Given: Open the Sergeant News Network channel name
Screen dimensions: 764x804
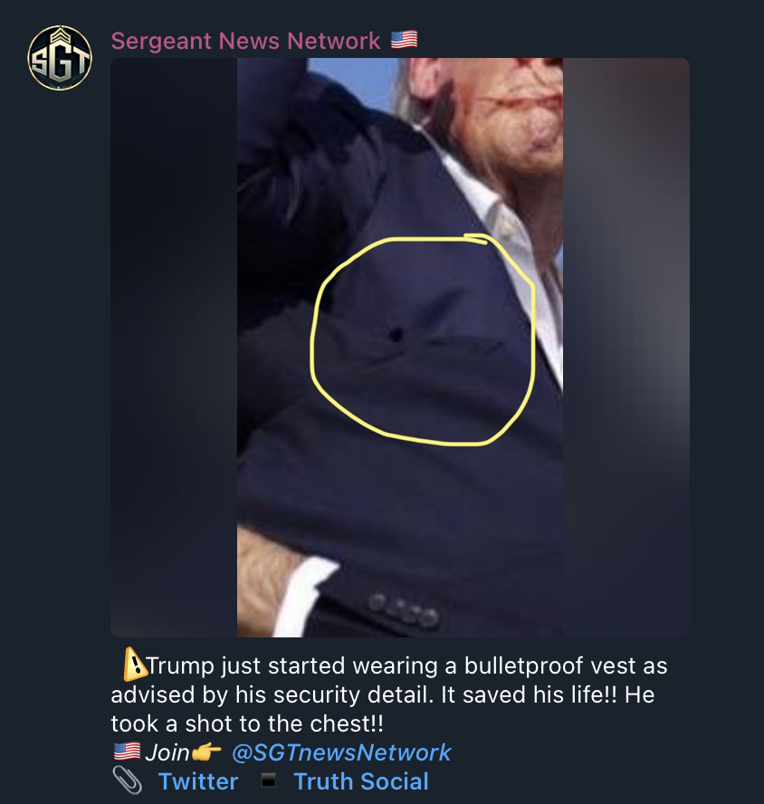Looking at the screenshot, I should coord(245,41).
